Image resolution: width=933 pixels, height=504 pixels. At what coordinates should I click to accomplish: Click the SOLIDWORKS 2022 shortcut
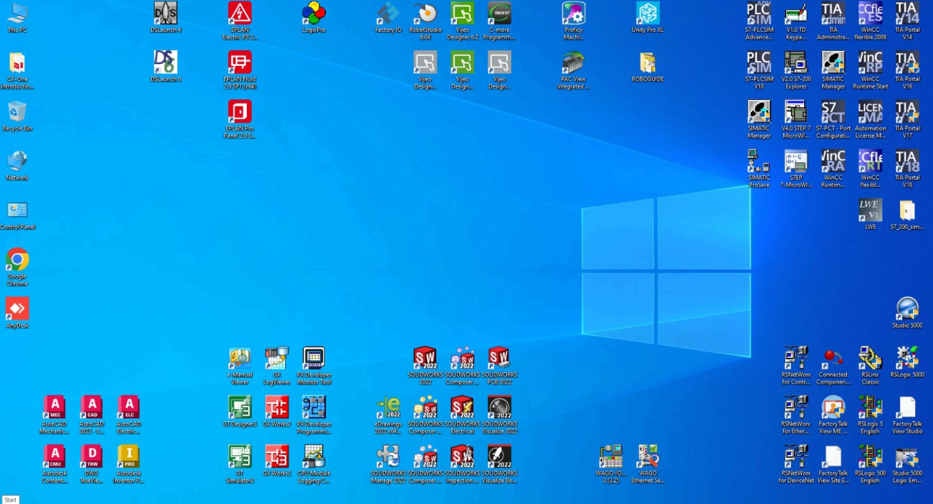pyautogui.click(x=425, y=359)
